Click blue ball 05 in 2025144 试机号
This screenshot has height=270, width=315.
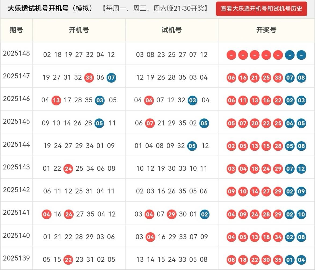point(192,146)
